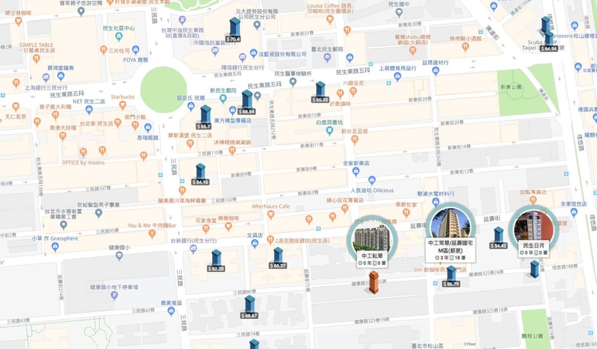Select the $54.42 building marker
The width and height of the screenshot is (597, 349).
coord(498,238)
